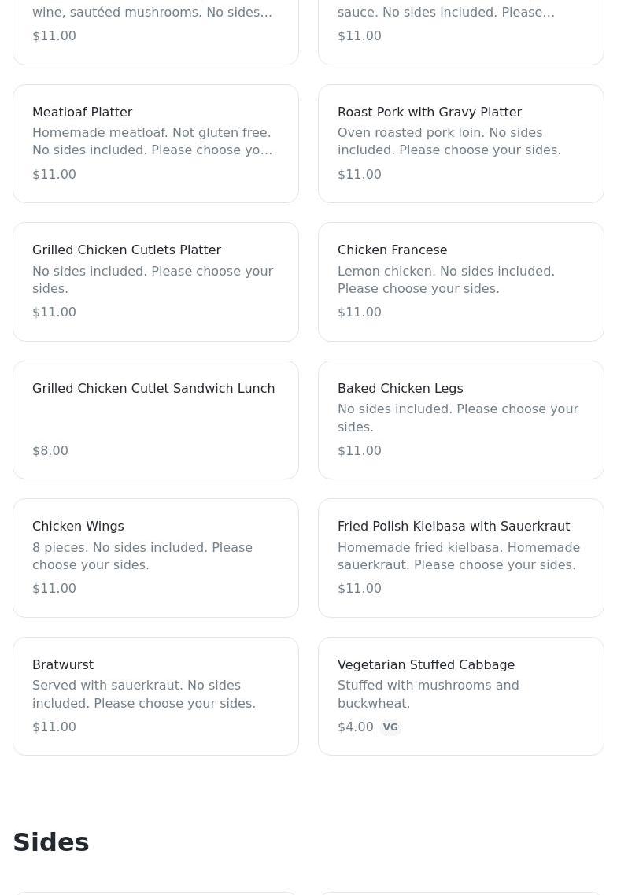Choose the Grilled Chicken Cutlets Platter card
Screen dimensions: 617x895
point(155,282)
